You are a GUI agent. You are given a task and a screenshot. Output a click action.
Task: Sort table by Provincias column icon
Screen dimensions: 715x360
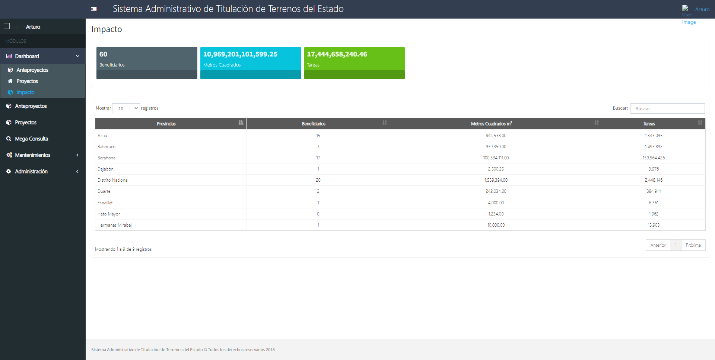(241, 123)
